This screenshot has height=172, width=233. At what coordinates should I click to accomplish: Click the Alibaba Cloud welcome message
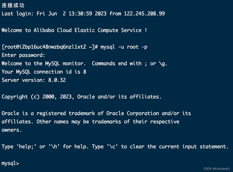[74, 30]
